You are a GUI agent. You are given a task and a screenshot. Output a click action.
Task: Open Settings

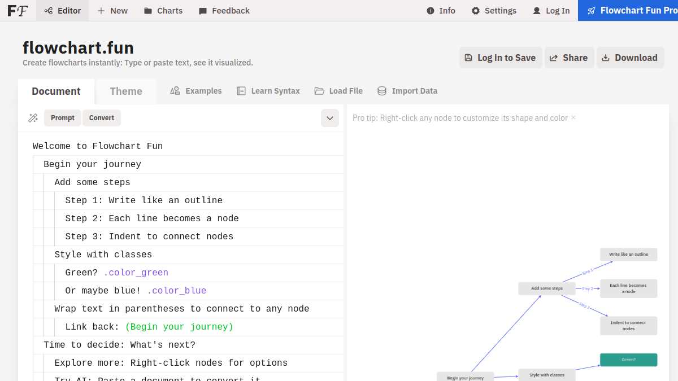494,11
